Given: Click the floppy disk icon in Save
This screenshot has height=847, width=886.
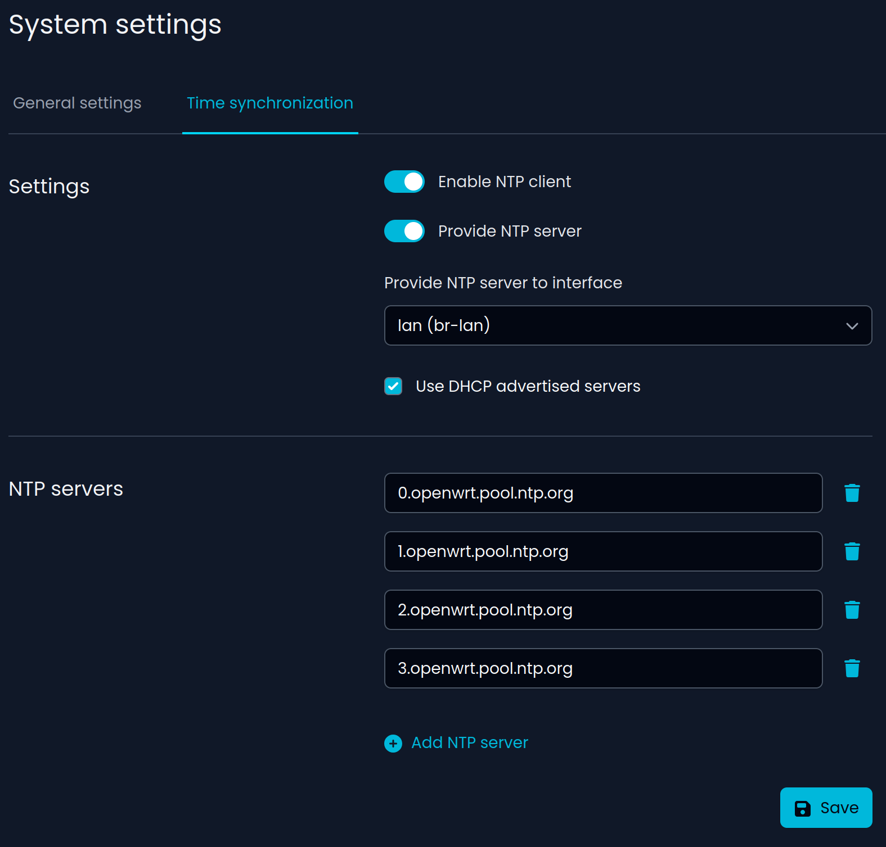Looking at the screenshot, I should coord(802,808).
